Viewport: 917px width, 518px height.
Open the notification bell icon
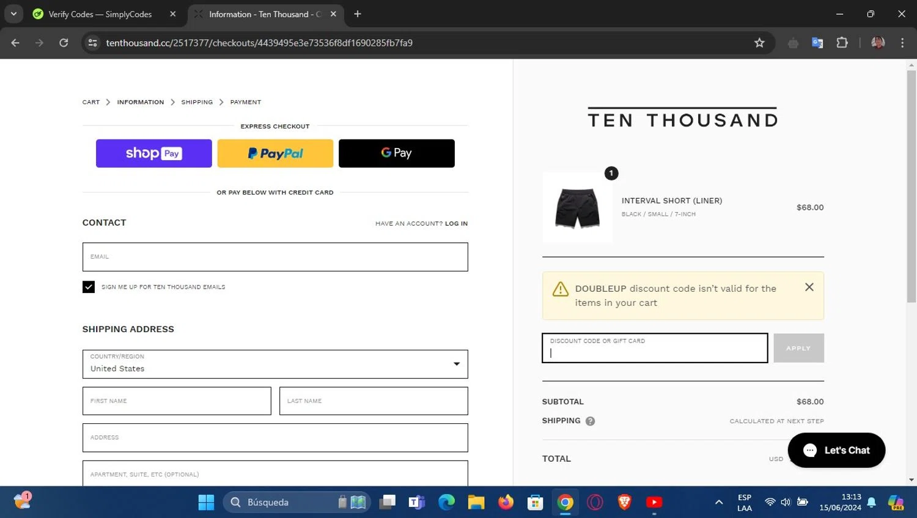pos(872,502)
